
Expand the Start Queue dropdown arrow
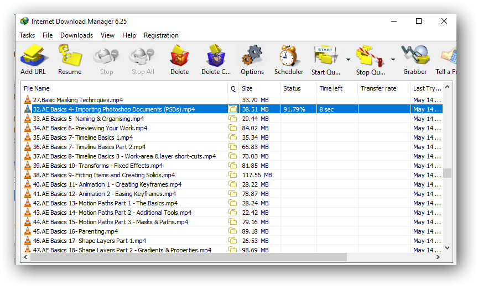pyautogui.click(x=348, y=60)
